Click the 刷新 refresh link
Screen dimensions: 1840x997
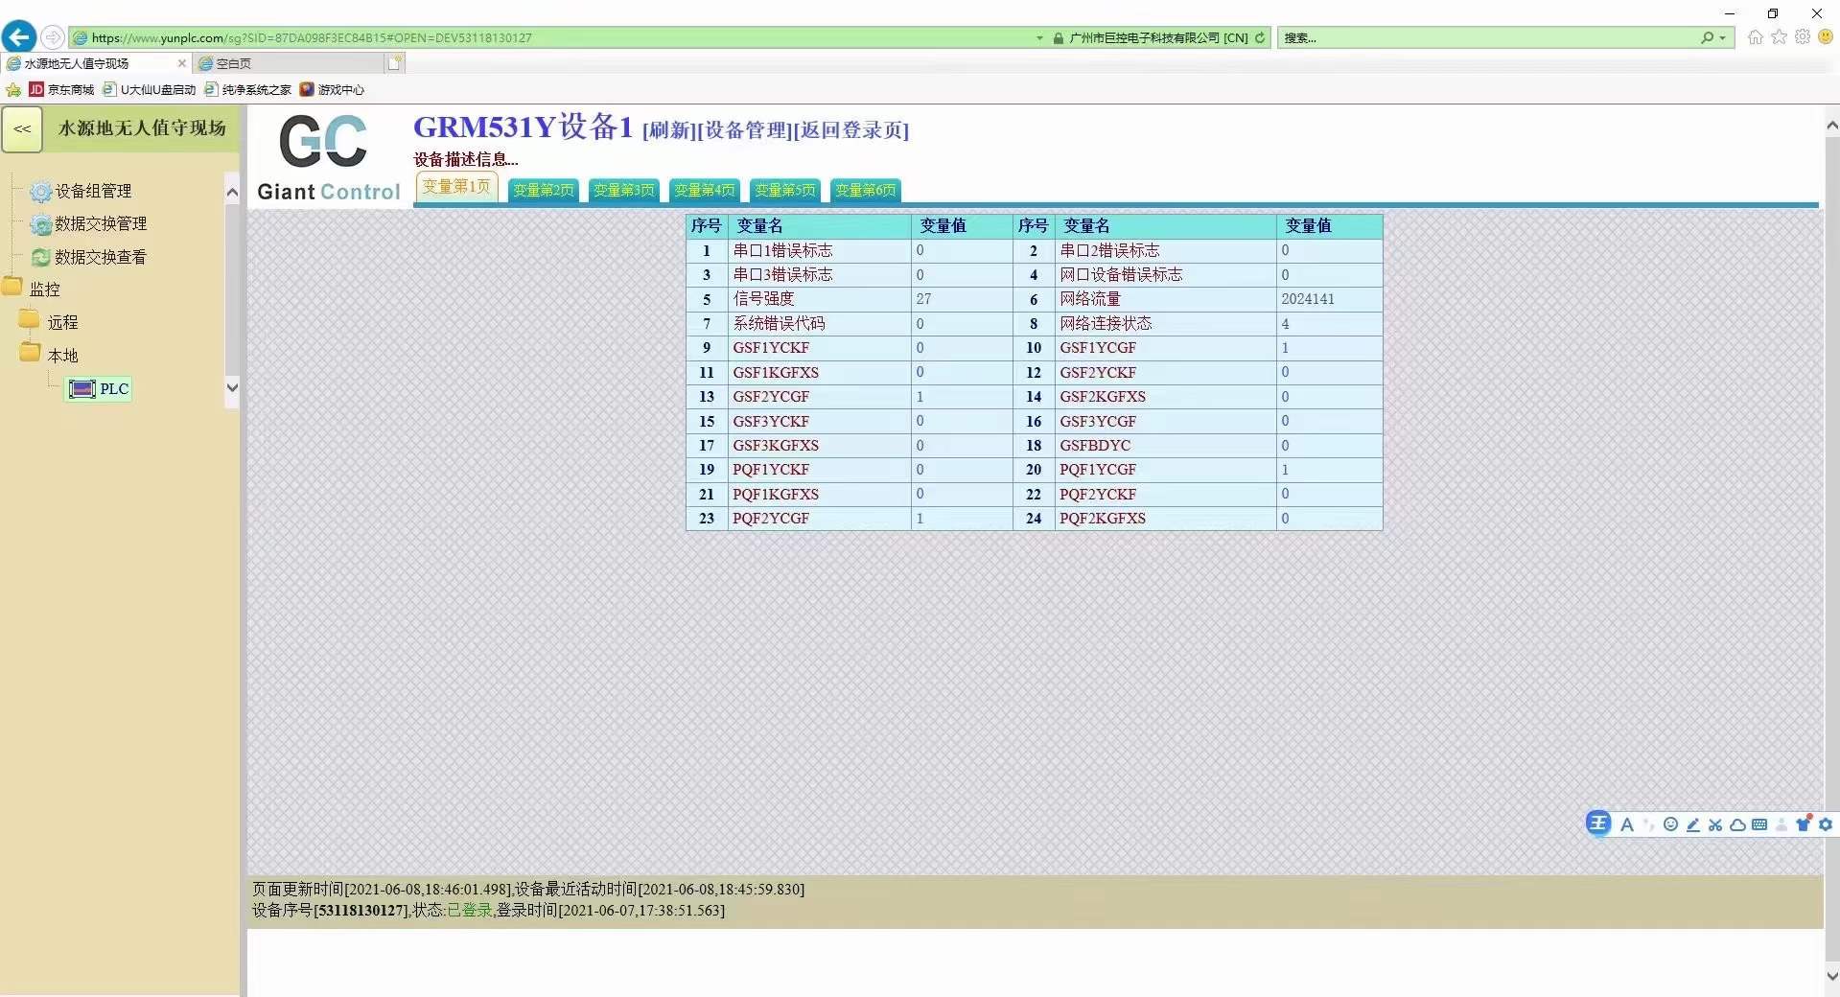point(668,130)
